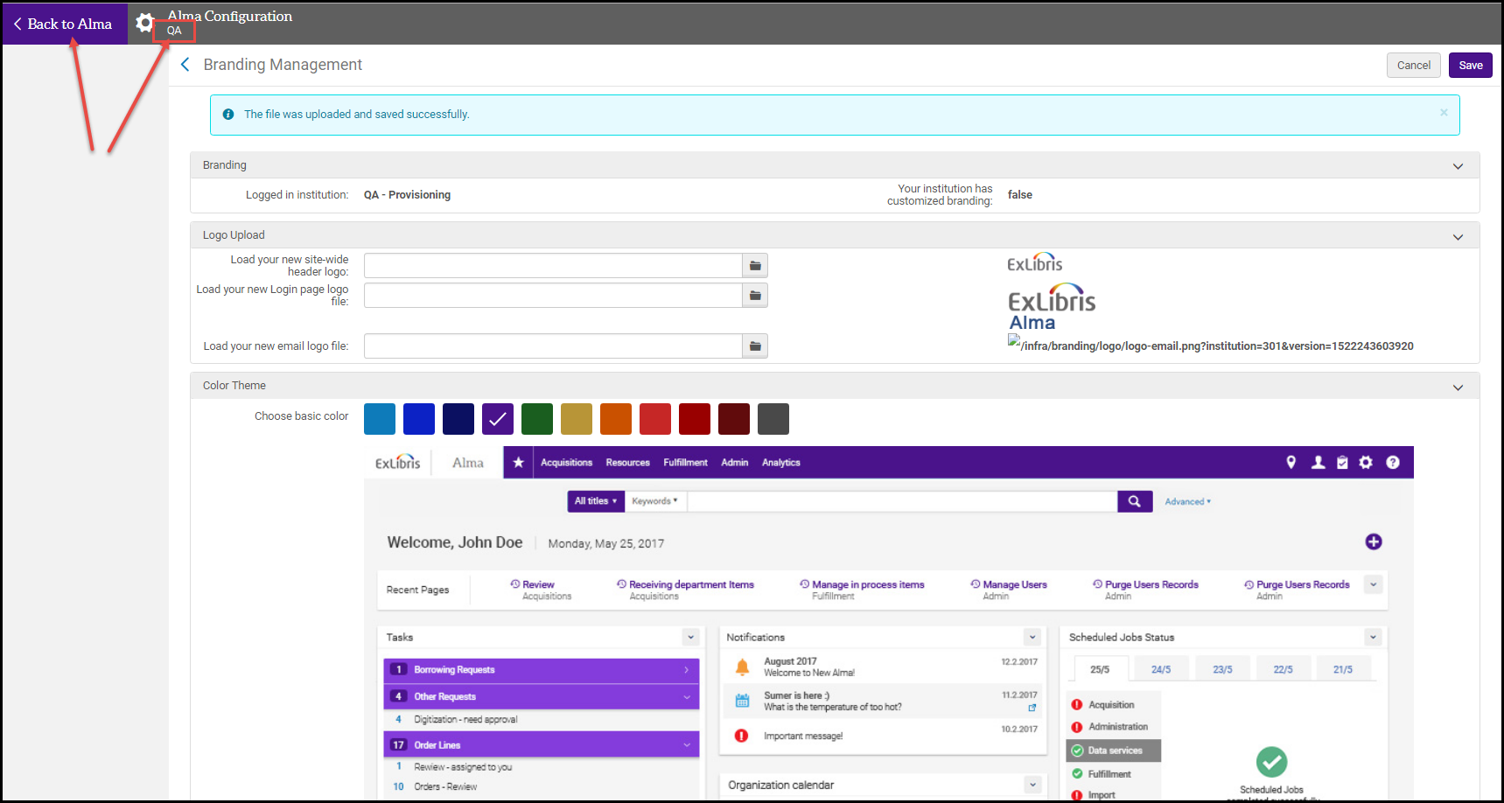Go back using the Branding Management arrow

pyautogui.click(x=185, y=65)
